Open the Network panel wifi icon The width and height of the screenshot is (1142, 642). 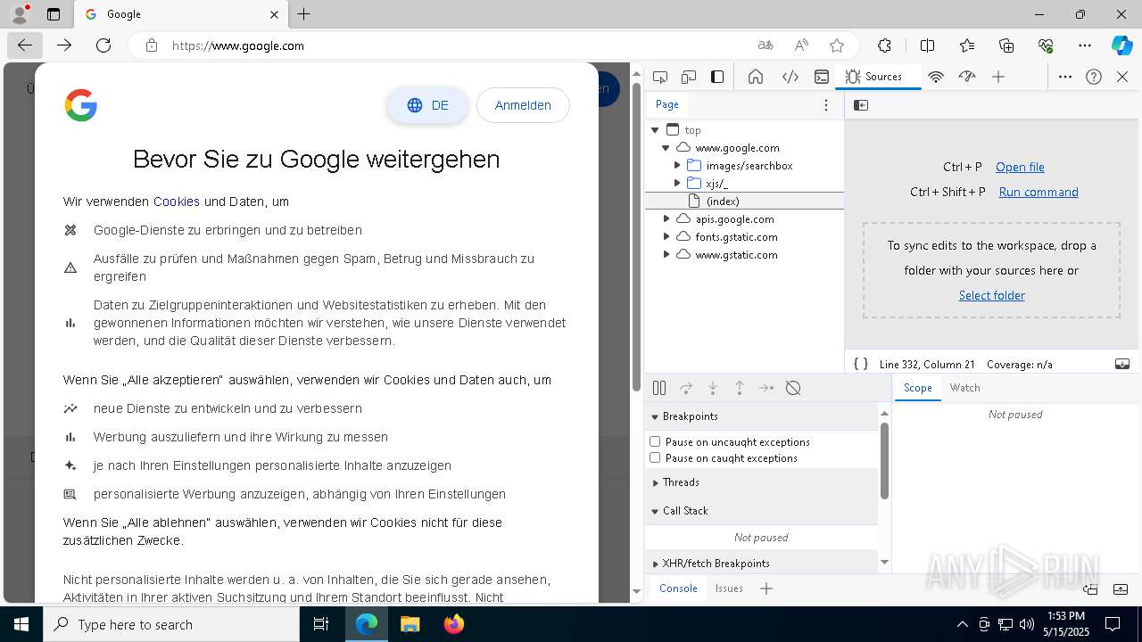(936, 77)
